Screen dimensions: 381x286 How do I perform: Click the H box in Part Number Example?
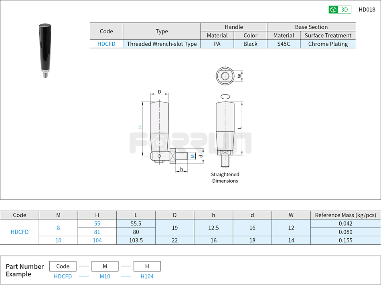147,266
